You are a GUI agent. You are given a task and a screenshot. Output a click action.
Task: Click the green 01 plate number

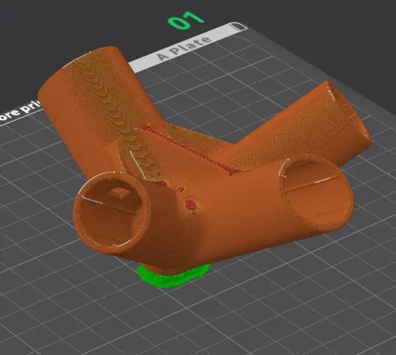(x=186, y=20)
